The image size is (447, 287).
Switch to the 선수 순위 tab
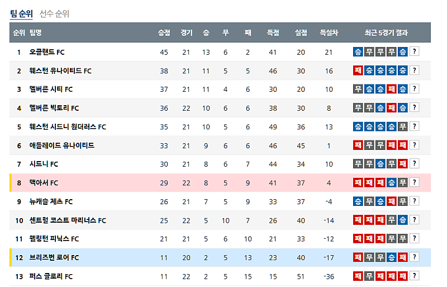[x=54, y=14]
